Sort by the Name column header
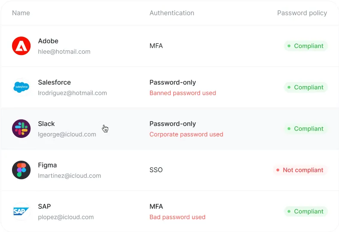The width and height of the screenshot is (339, 232). (x=21, y=13)
